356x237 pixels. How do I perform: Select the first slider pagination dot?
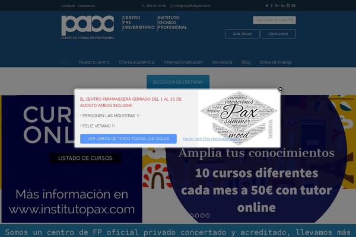point(192,216)
